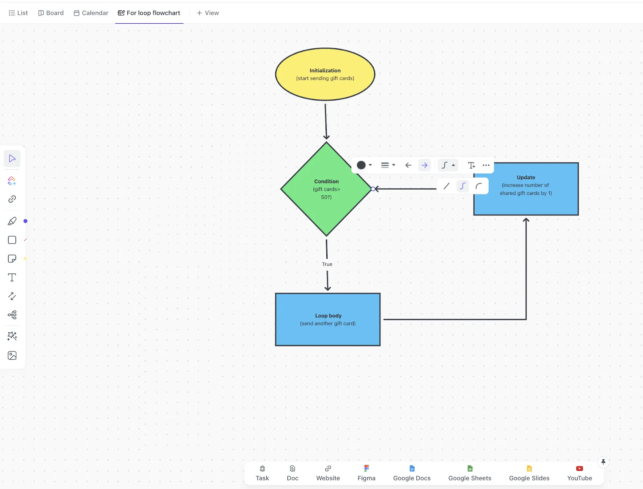Expand the line thickness dropdown

(388, 165)
